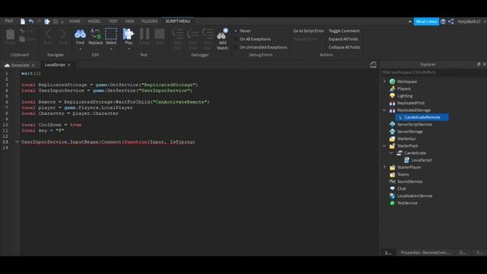Select On Unhandled Exceptions option
Screen dimensions: 487x274
pyautogui.click(x=263, y=47)
